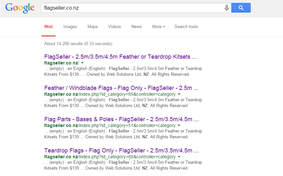Open Search tools options
Viewport: 283px width, 176px height.
(186, 27)
